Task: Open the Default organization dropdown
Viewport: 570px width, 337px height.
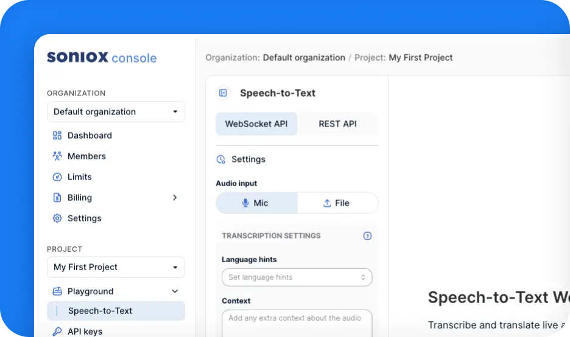Action: click(x=116, y=112)
